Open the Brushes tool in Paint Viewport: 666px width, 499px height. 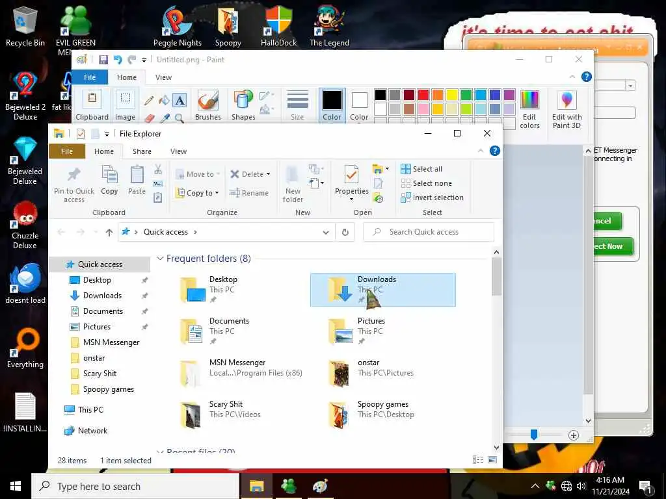(207, 105)
